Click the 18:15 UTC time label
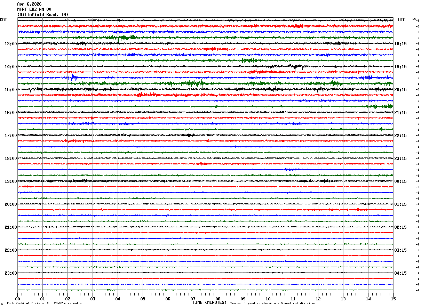Viewport: 421px width, 308px height. [x=400, y=43]
